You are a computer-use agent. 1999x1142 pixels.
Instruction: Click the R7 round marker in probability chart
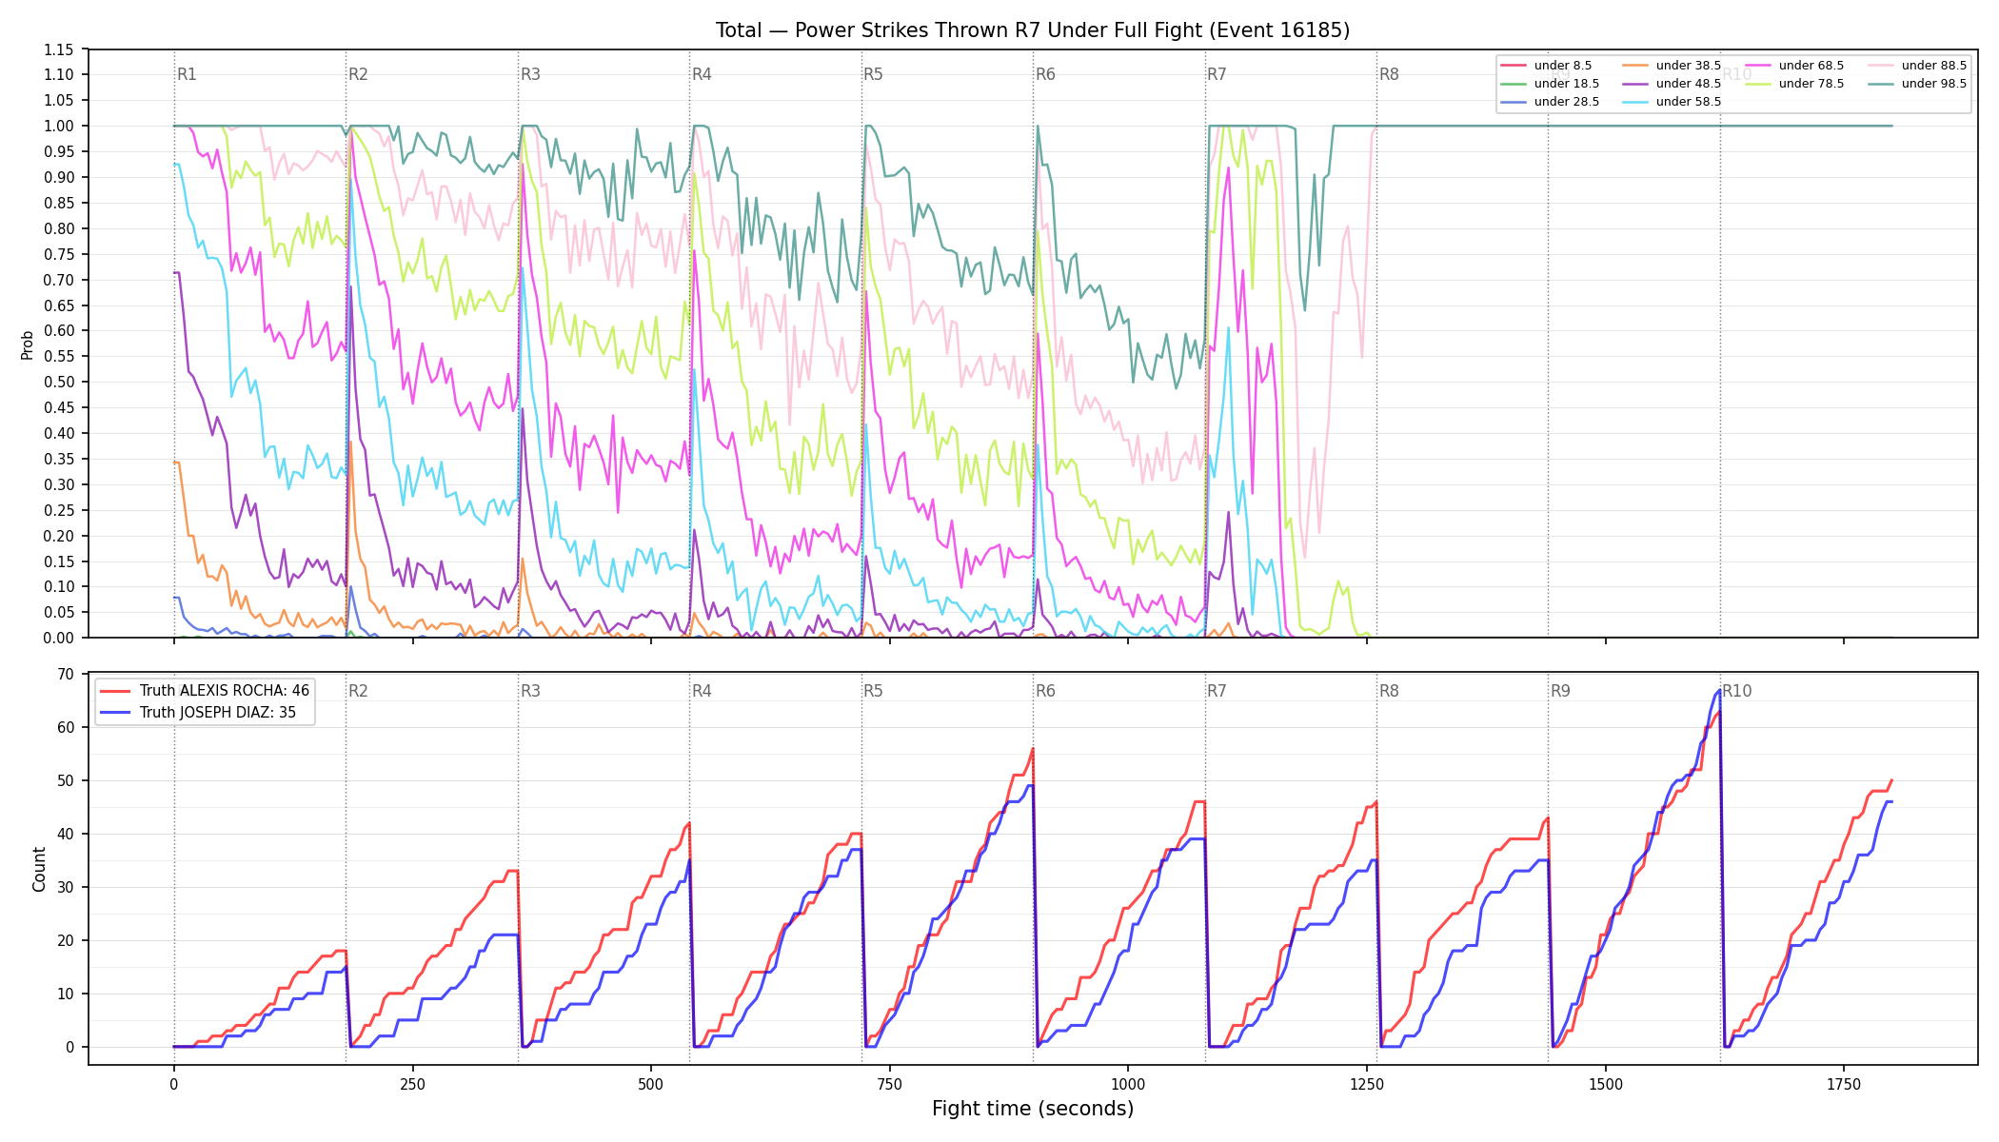[1217, 74]
